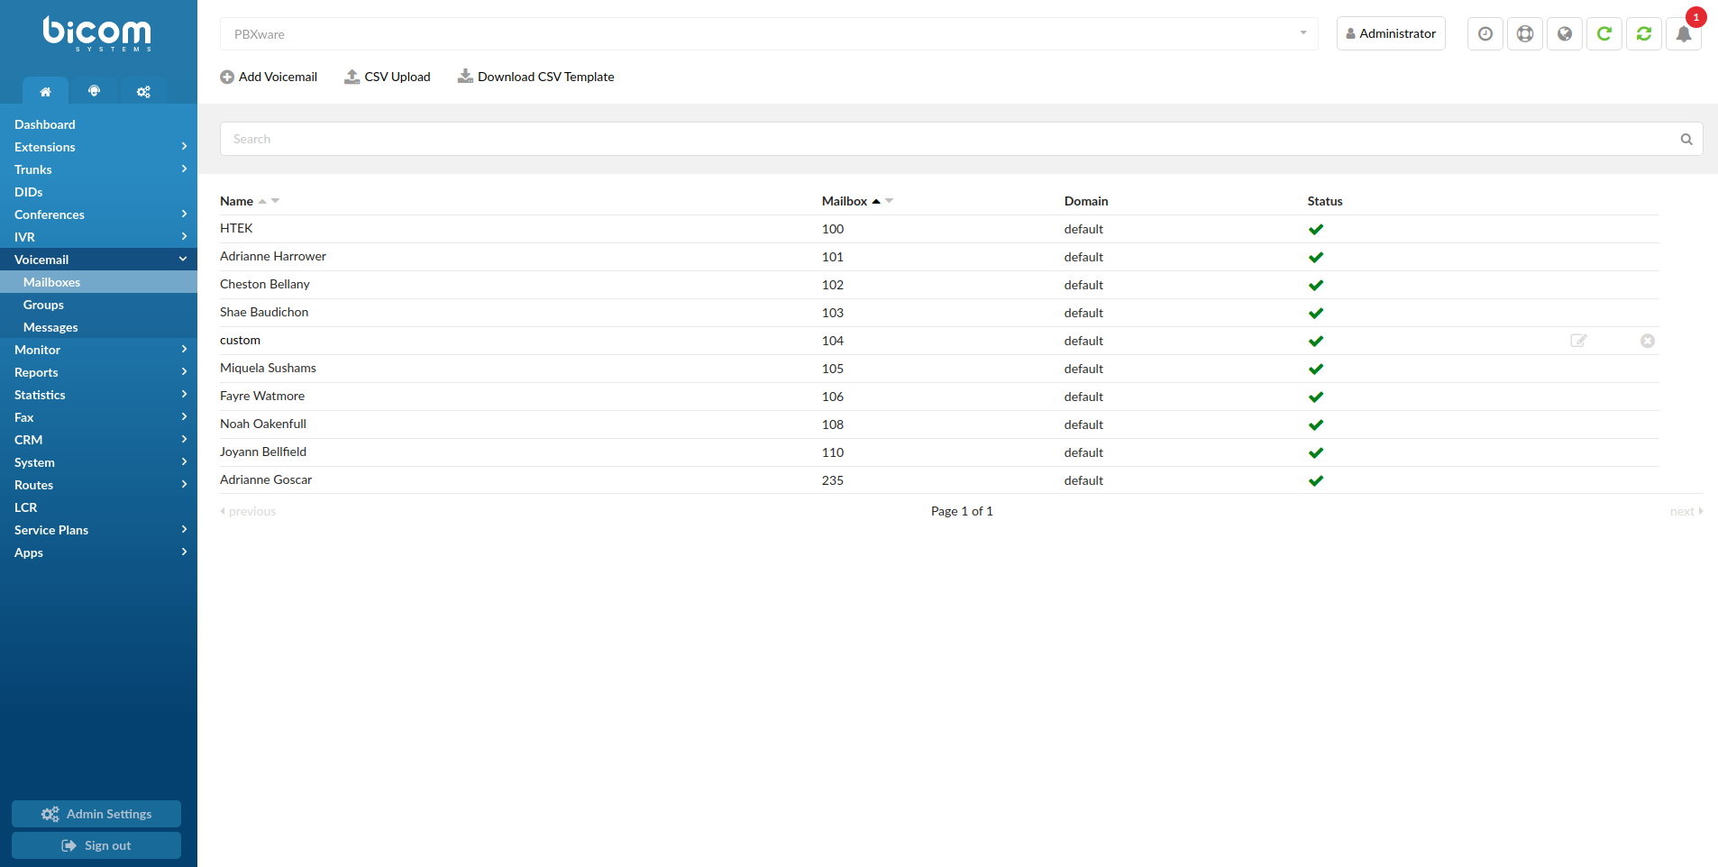Delete the custom mailbox with the x icon

(1648, 341)
